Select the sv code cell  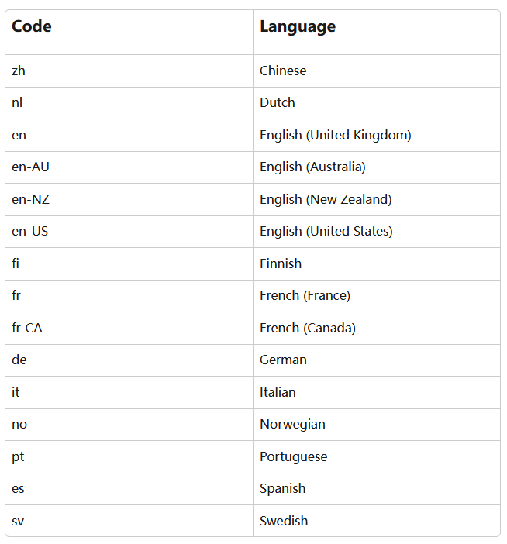click(x=18, y=521)
